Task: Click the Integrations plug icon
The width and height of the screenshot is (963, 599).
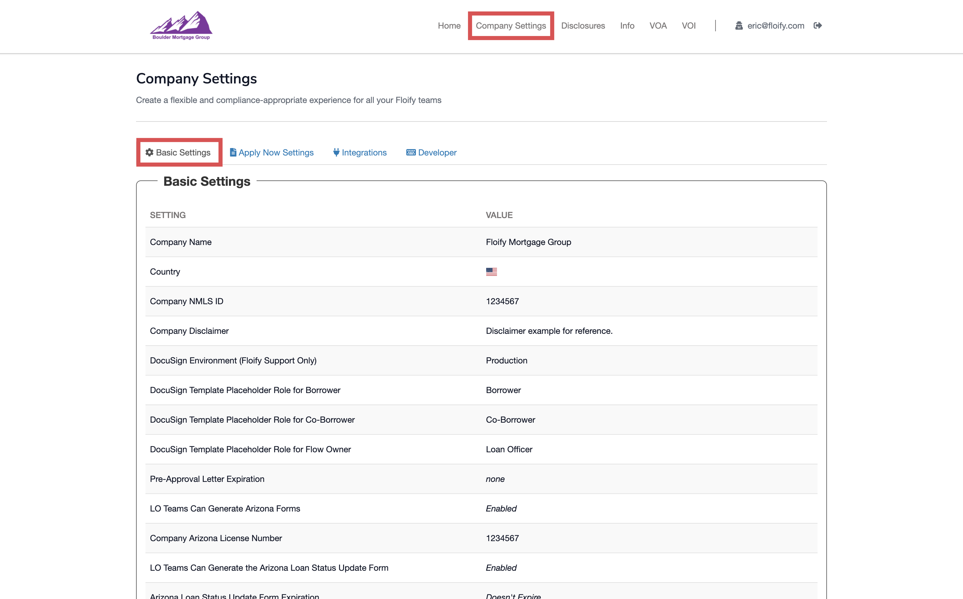Action: pos(336,152)
